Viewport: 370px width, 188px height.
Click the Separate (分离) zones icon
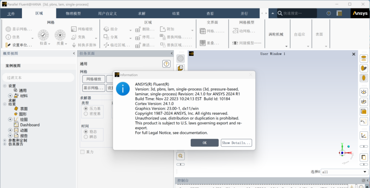[107, 37]
